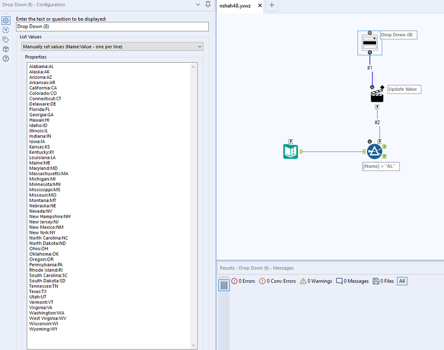Click the Update Value diamond anchor
The height and width of the screenshot is (350, 444).
[382, 87]
